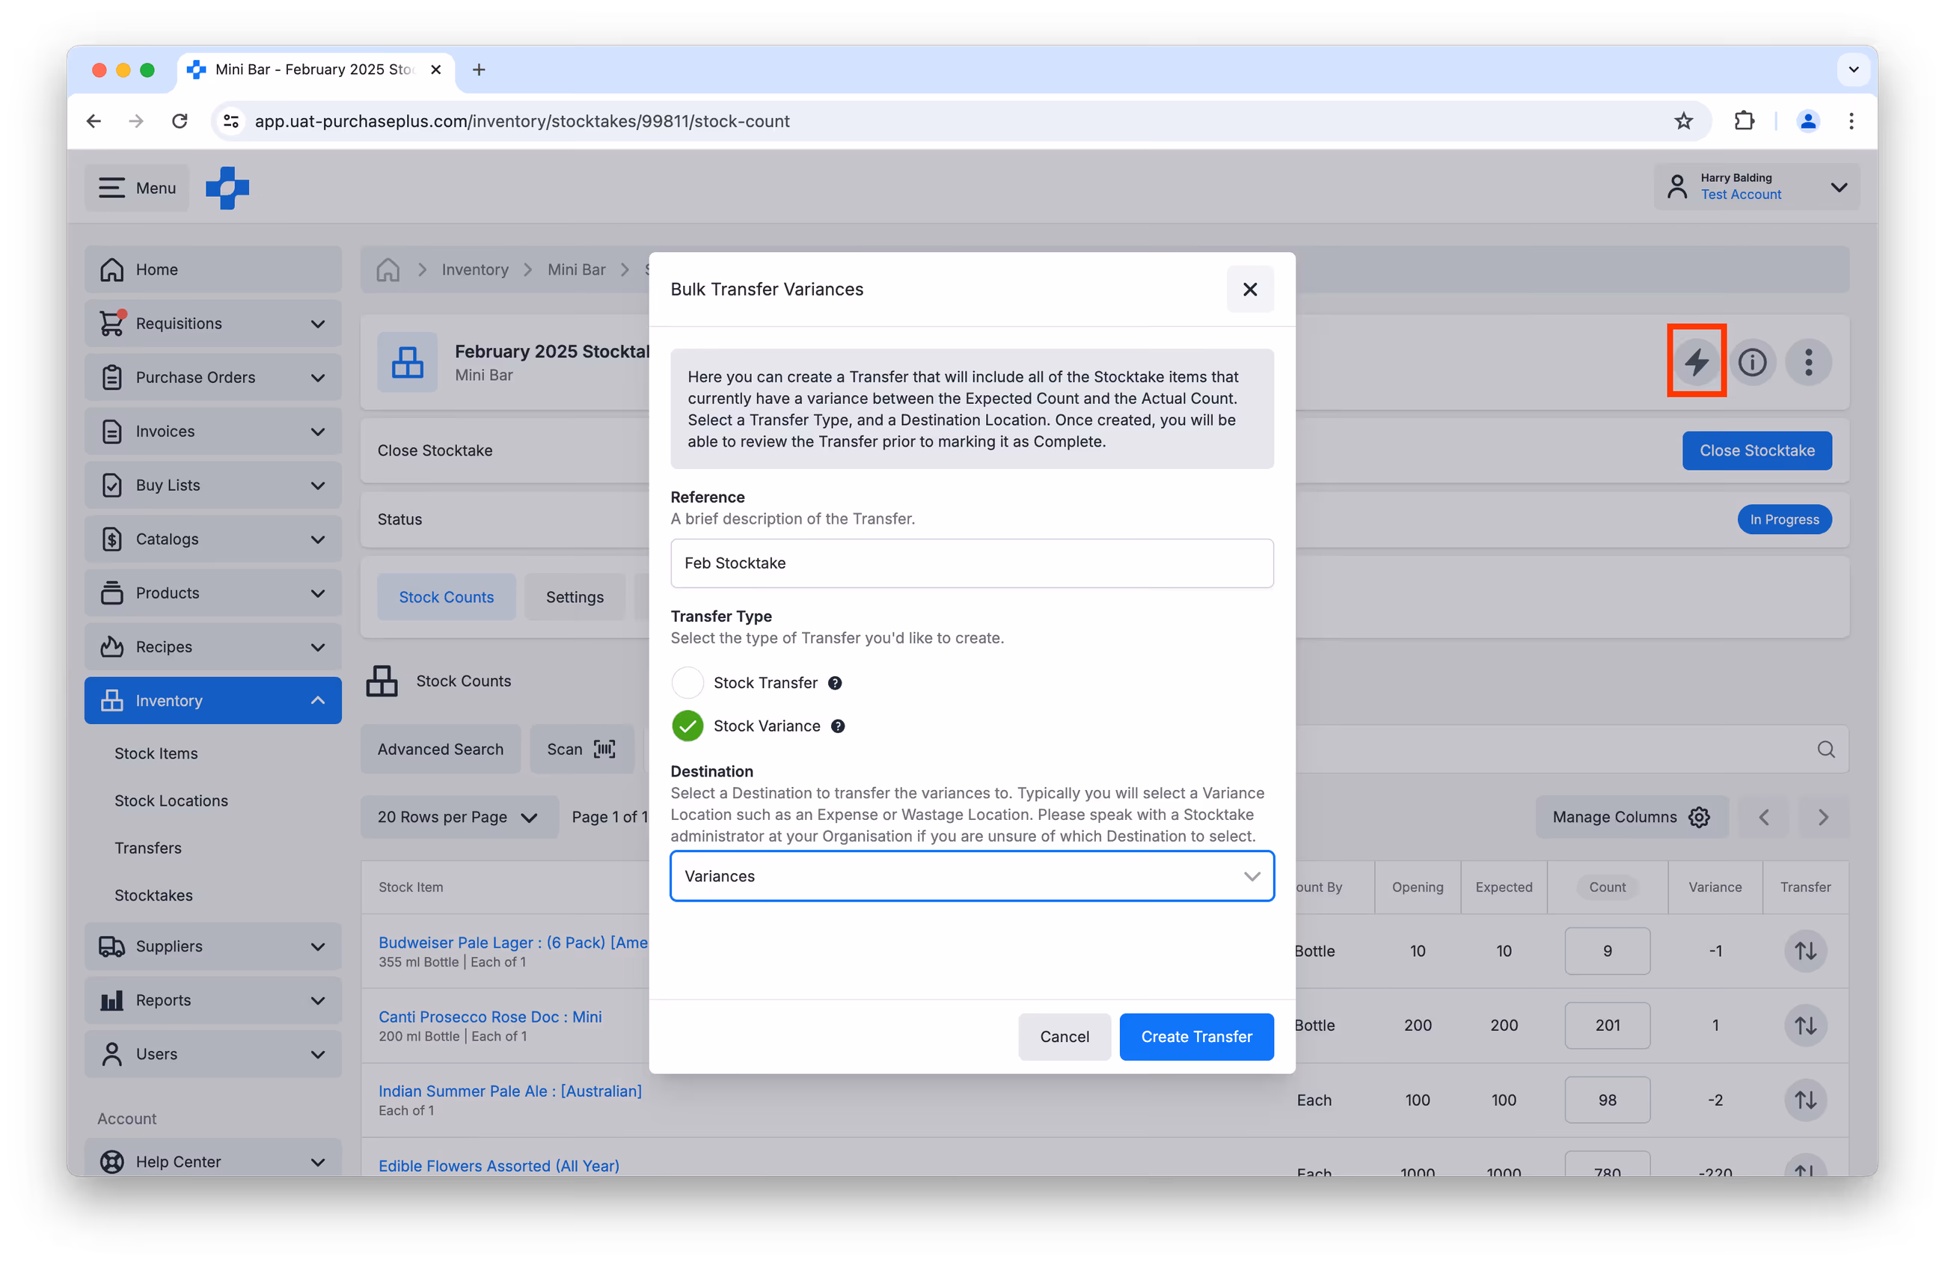This screenshot has height=1265, width=1945.
Task: Click the Stock Variance help icon
Action: 838,726
